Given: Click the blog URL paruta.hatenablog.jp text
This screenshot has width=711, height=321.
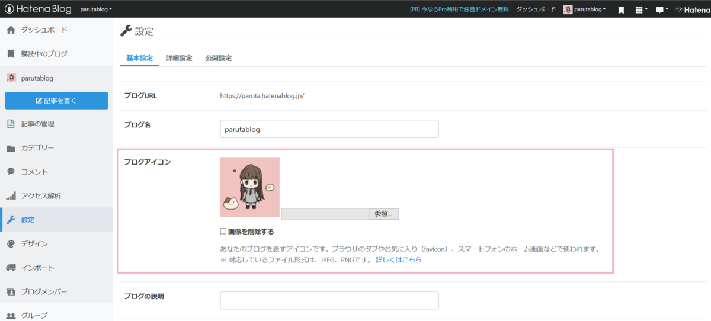Looking at the screenshot, I should (x=262, y=95).
